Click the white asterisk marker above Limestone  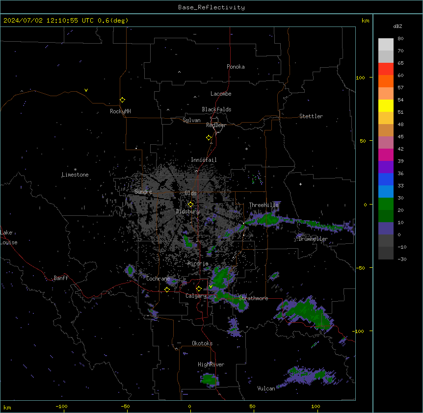tap(75, 170)
